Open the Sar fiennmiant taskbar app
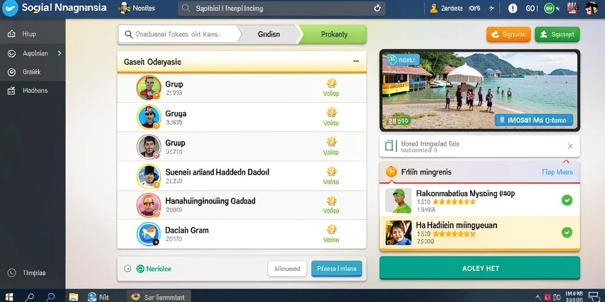Viewport: 605px width, 302px height. click(158, 297)
